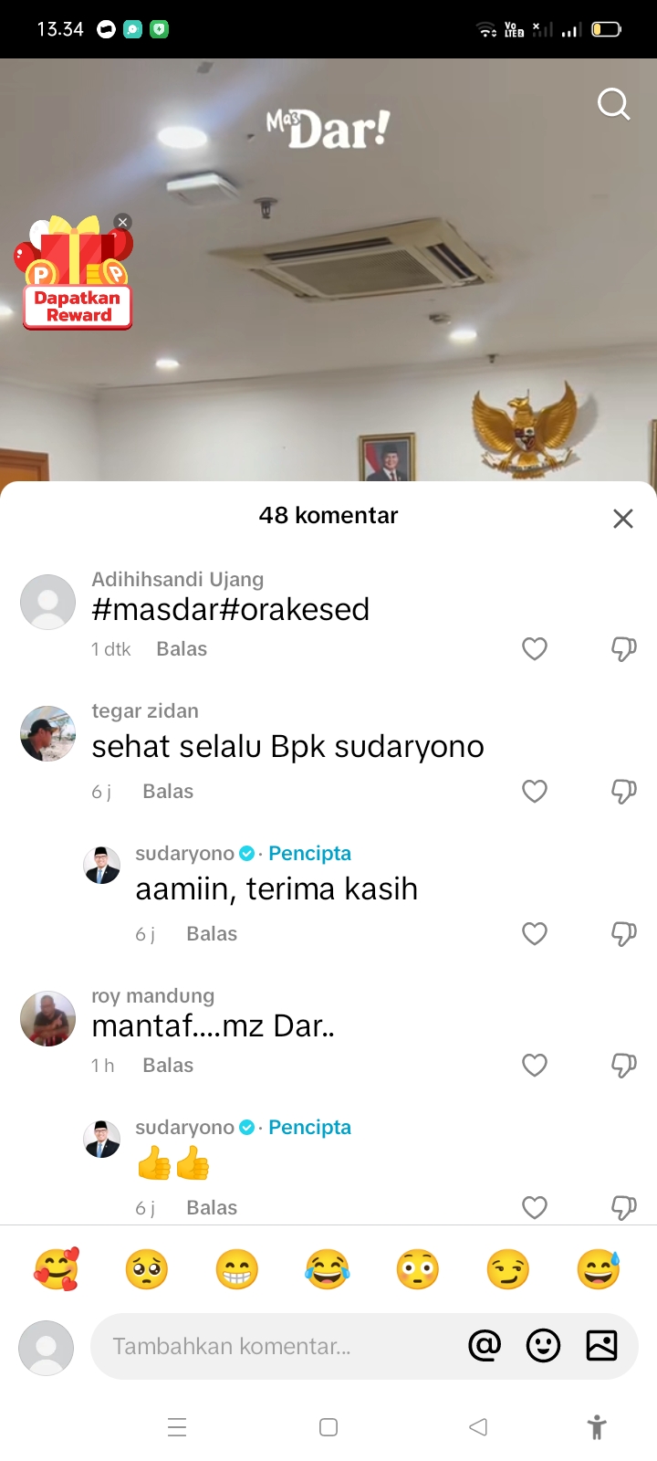Viewport: 657px width, 1461px height.
Task: Focus the Tambahkan komentar input field
Action: click(x=278, y=1346)
